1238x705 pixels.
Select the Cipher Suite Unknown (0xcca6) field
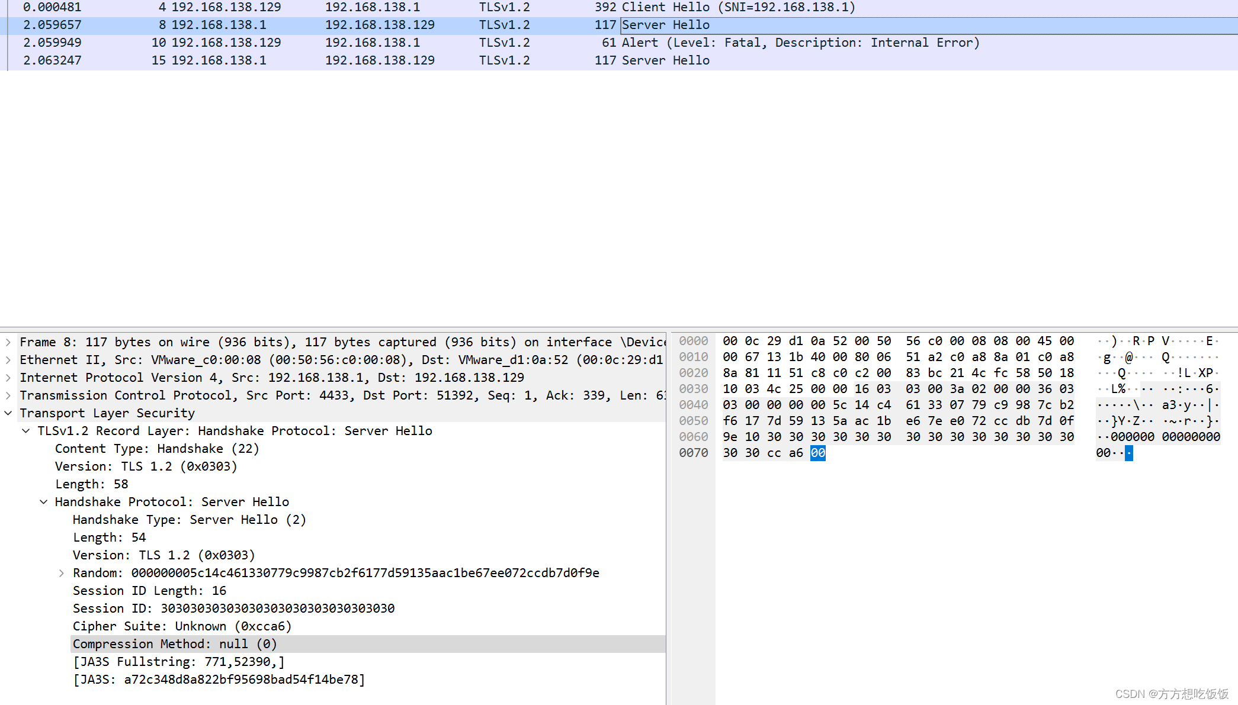[182, 626]
